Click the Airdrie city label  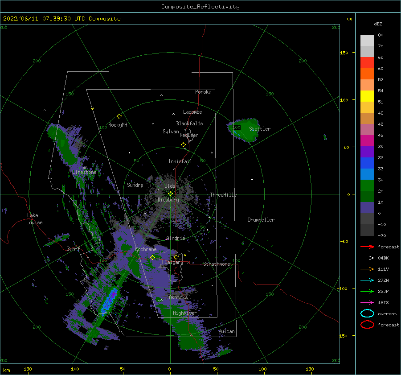click(176, 238)
